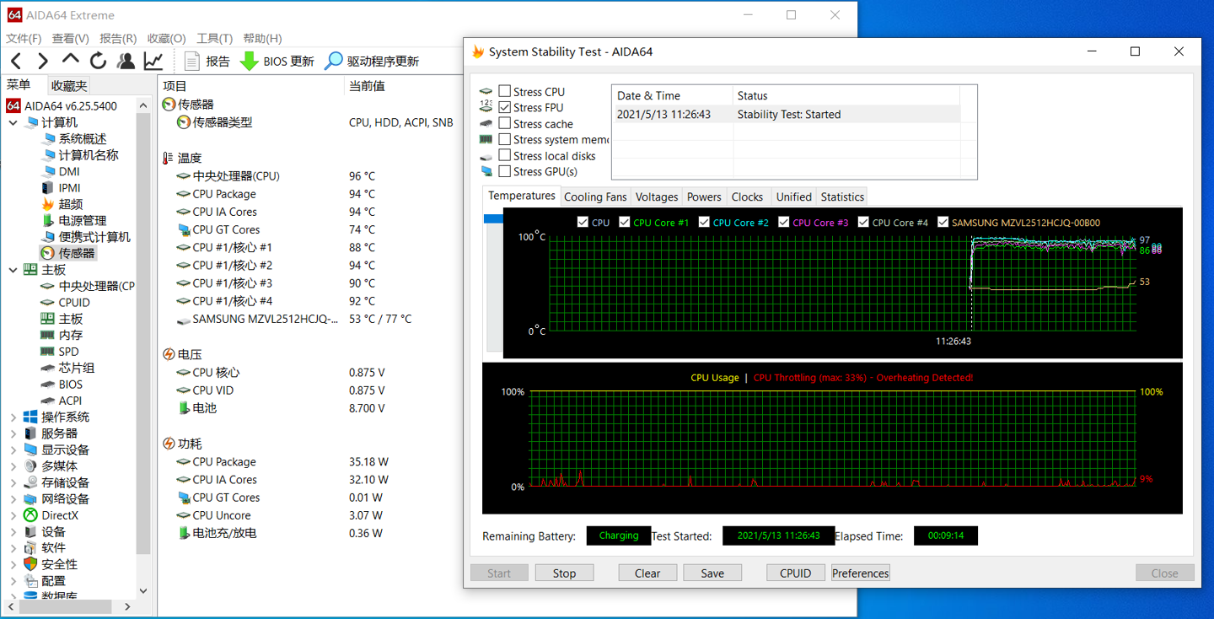Click the AIDA64 v6.25.5400 root node
The image size is (1214, 619).
pos(62,105)
